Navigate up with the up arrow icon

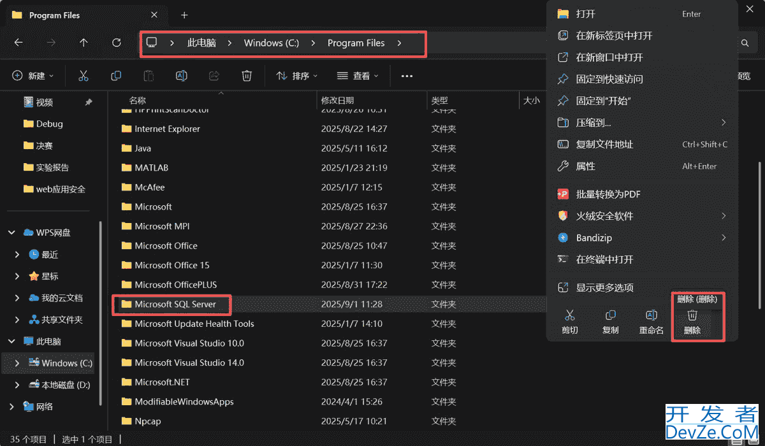84,42
